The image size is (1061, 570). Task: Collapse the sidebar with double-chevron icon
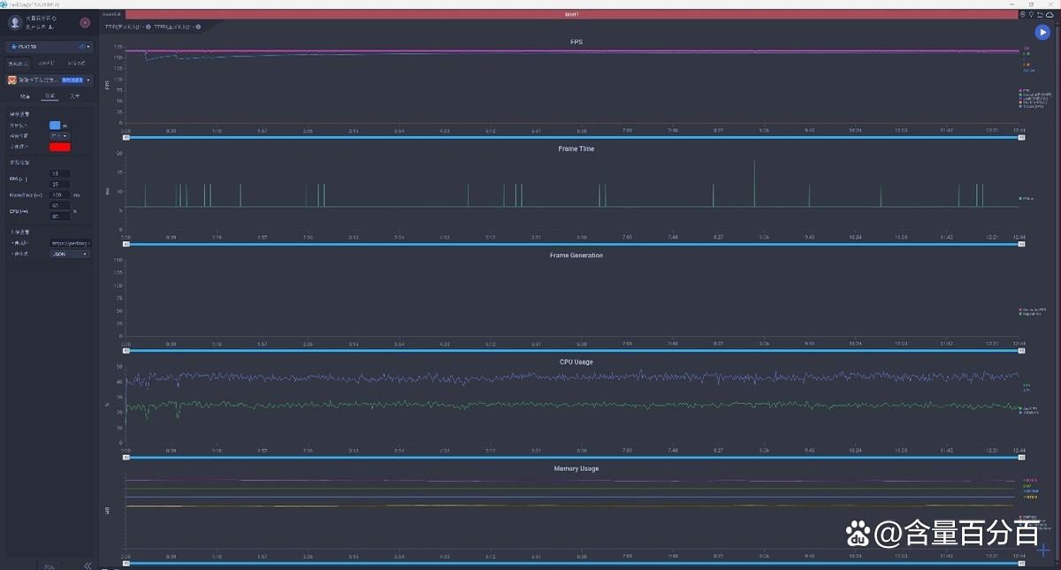(x=88, y=566)
